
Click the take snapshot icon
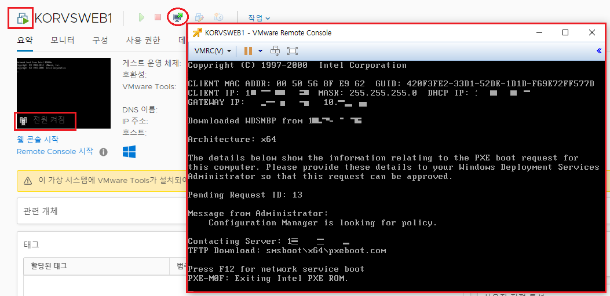[x=218, y=17]
